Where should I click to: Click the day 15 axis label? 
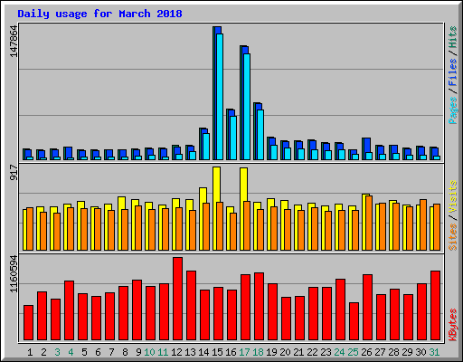click(217, 352)
